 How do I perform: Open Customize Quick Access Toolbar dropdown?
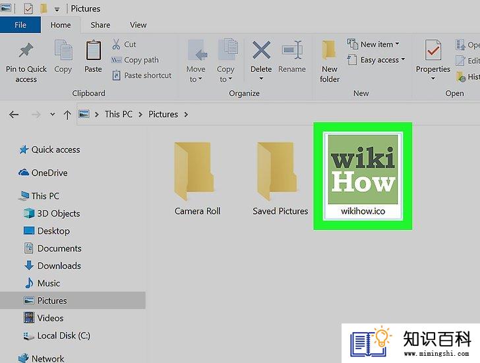point(57,9)
